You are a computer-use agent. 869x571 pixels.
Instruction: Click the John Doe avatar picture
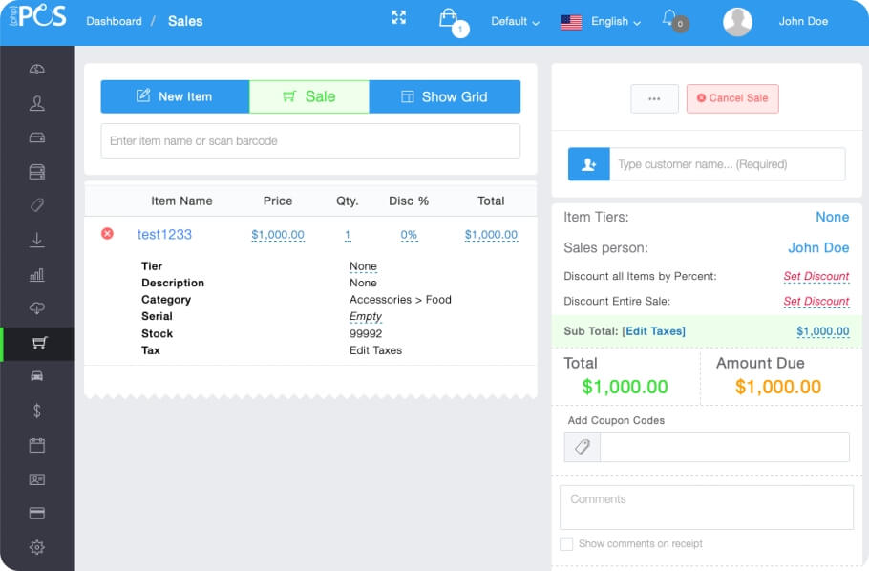pos(737,22)
